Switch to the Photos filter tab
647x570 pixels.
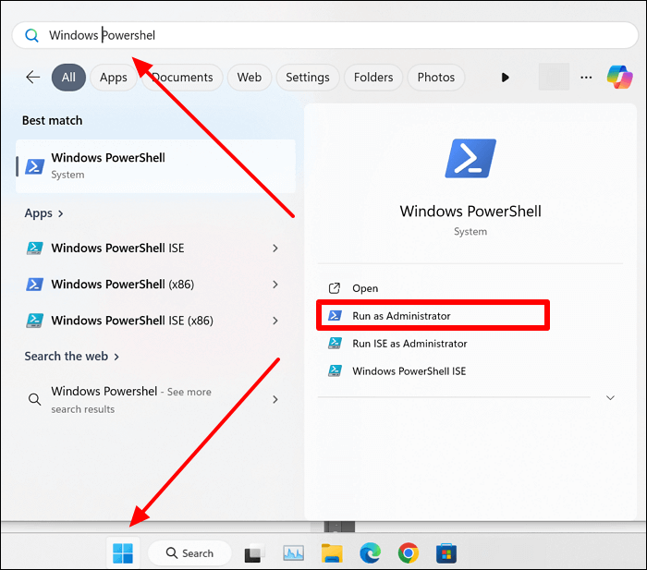point(435,77)
